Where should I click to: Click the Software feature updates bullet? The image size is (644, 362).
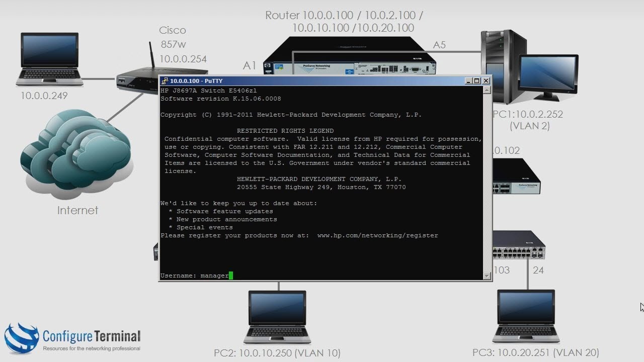221,211
